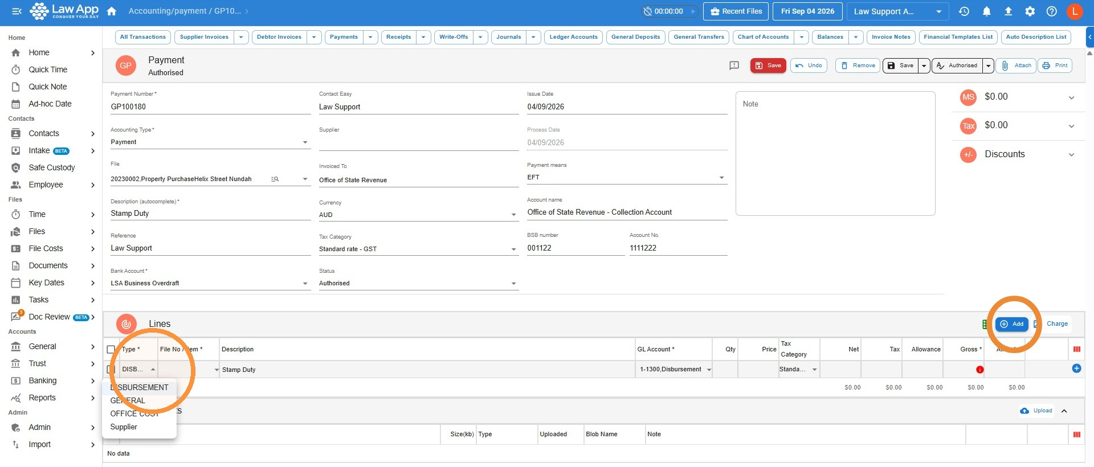
Task: Open the history clock icon in top bar
Action: [x=964, y=11]
